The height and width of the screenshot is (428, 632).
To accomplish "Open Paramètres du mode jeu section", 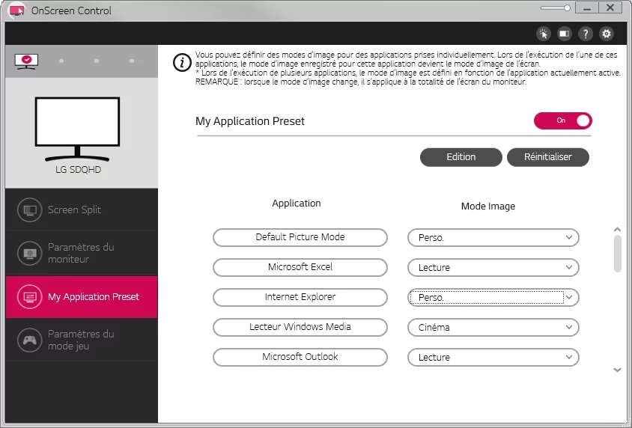I will pos(82,340).
